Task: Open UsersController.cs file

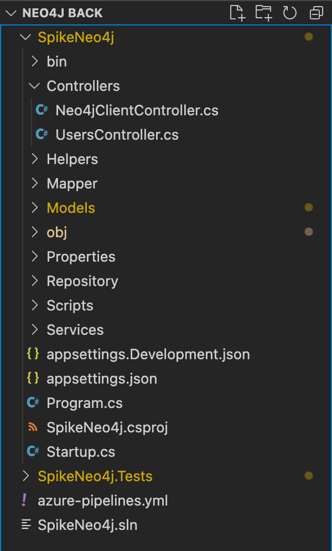Action: tap(117, 135)
